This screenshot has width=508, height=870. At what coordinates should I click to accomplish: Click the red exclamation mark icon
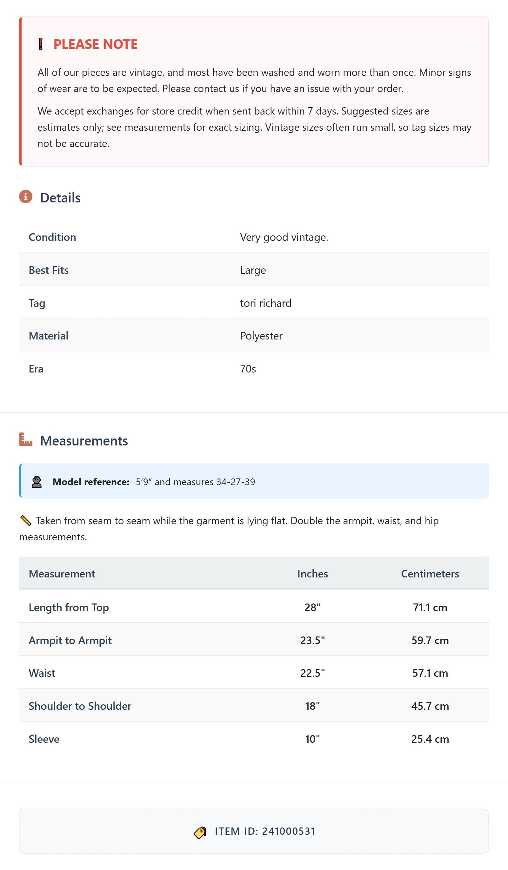40,44
